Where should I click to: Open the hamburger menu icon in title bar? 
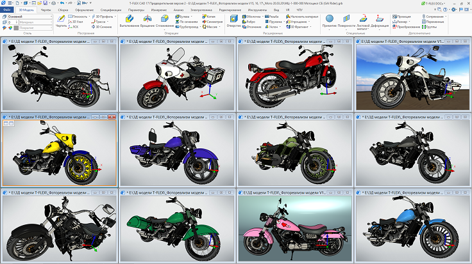(10, 3)
